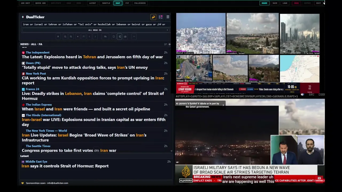The image size is (342, 192).
Task: Open The Independent headline about Tehran explosions
Action: [x=92, y=57]
